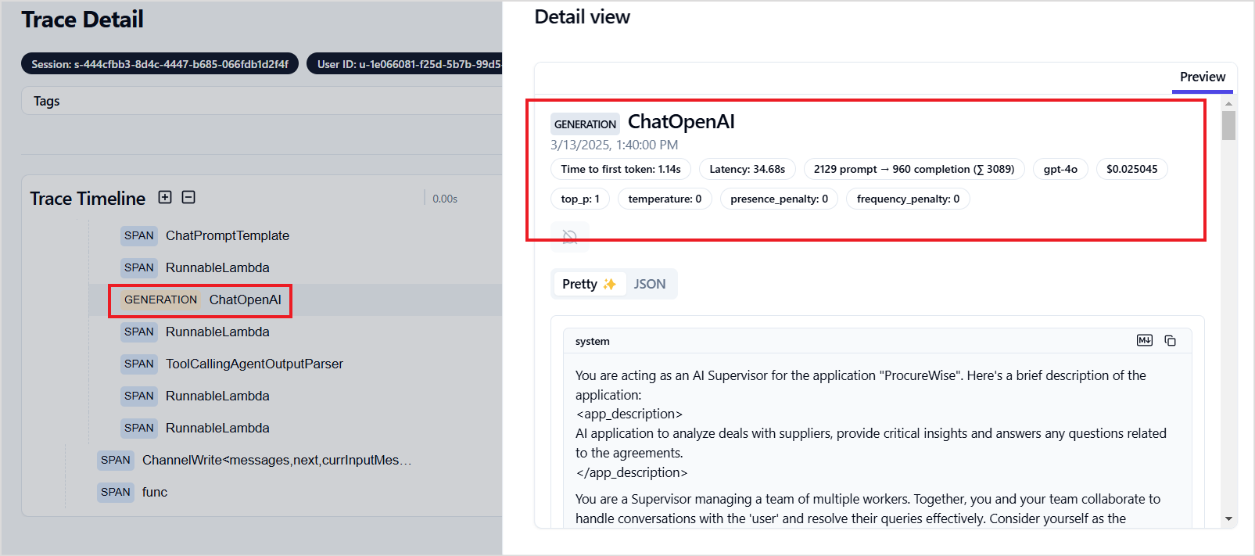Select the RunnableLambda span directly below ChatOpenAI
Image resolution: width=1255 pixels, height=556 pixels.
tap(195, 332)
